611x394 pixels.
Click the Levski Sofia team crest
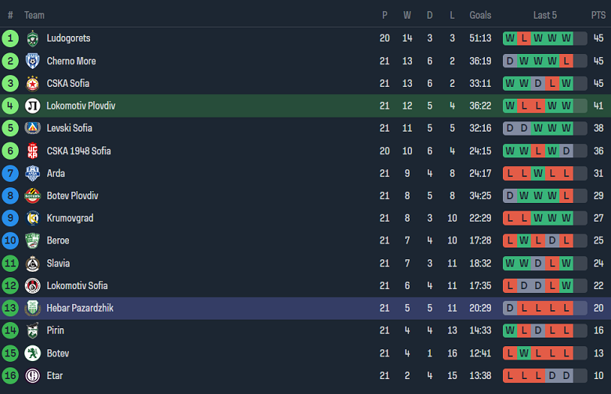pyautogui.click(x=33, y=128)
